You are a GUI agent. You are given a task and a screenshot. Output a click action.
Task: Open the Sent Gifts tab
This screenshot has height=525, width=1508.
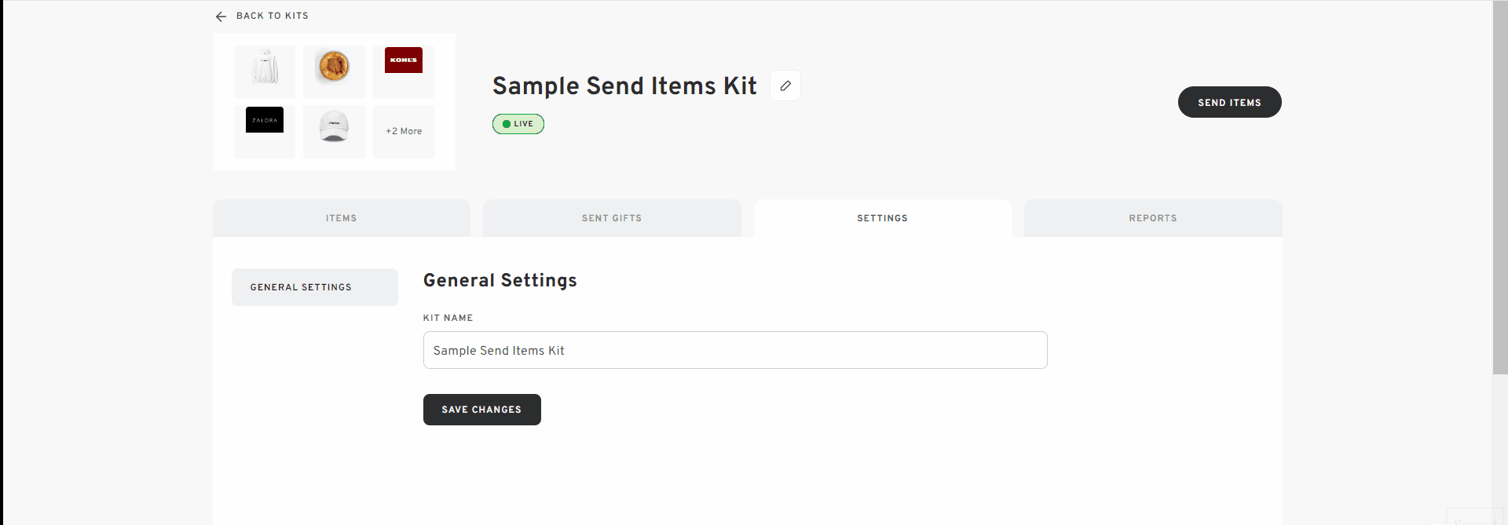coord(612,218)
